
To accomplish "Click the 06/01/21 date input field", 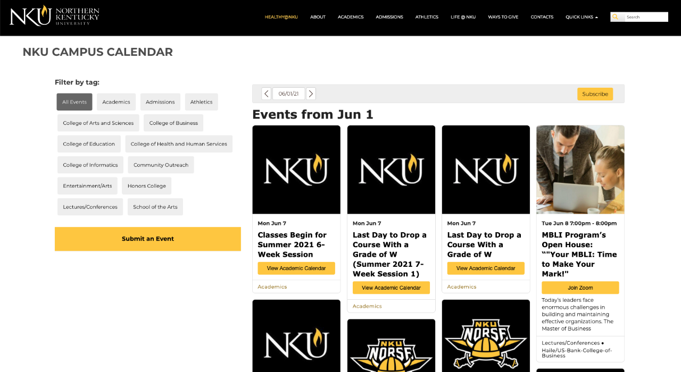I will 288,93.
